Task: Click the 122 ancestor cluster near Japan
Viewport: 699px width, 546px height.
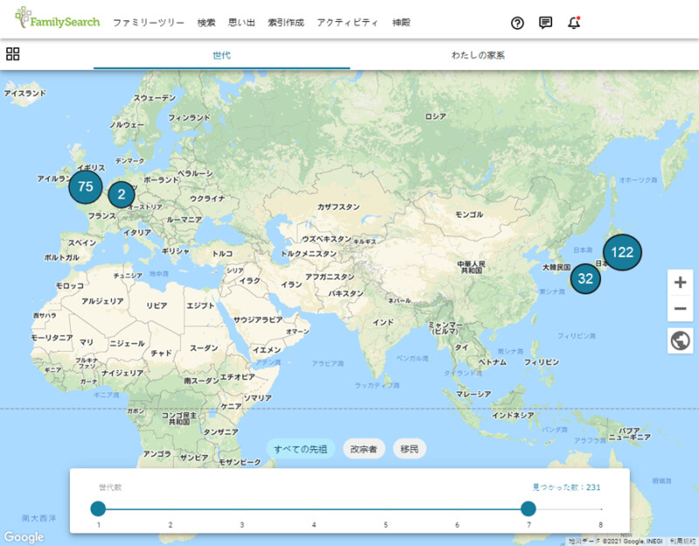Action: tap(623, 251)
